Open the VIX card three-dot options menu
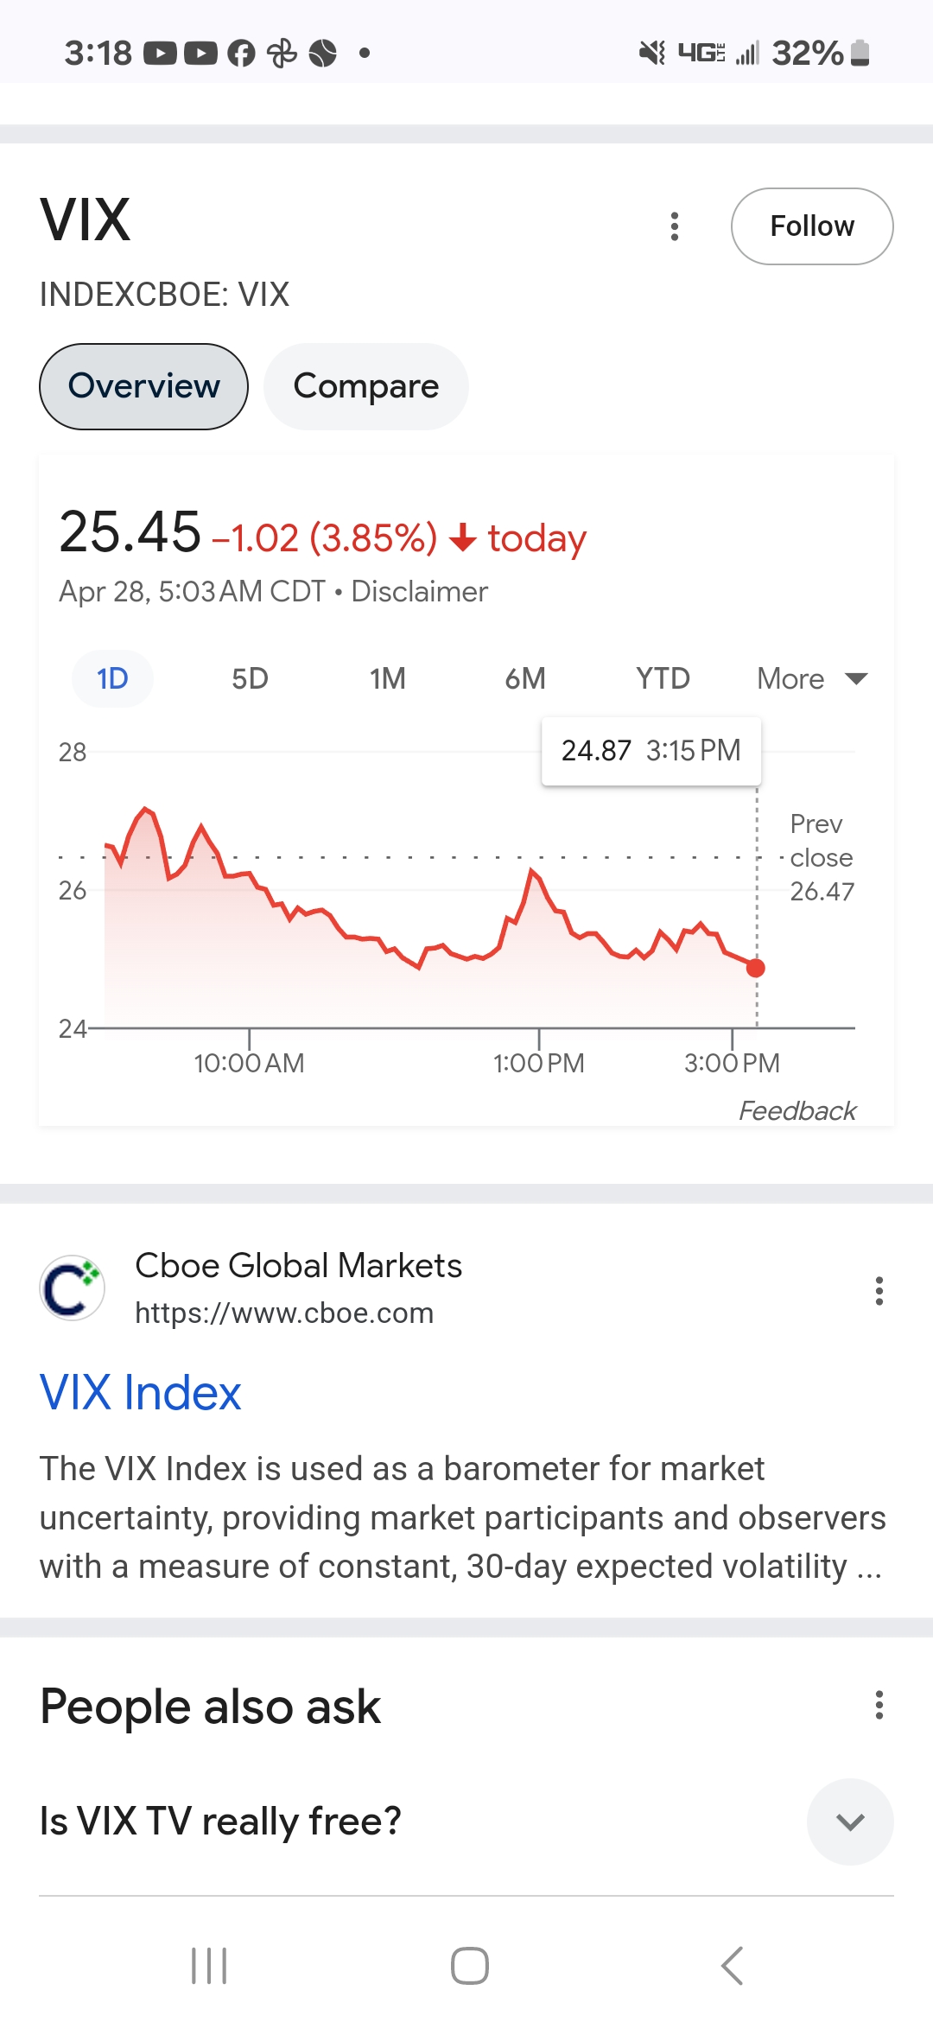Image resolution: width=933 pixels, height=2022 pixels. [x=675, y=226]
